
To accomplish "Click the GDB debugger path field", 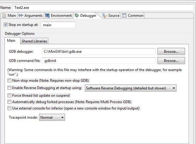I will click(99, 52).
